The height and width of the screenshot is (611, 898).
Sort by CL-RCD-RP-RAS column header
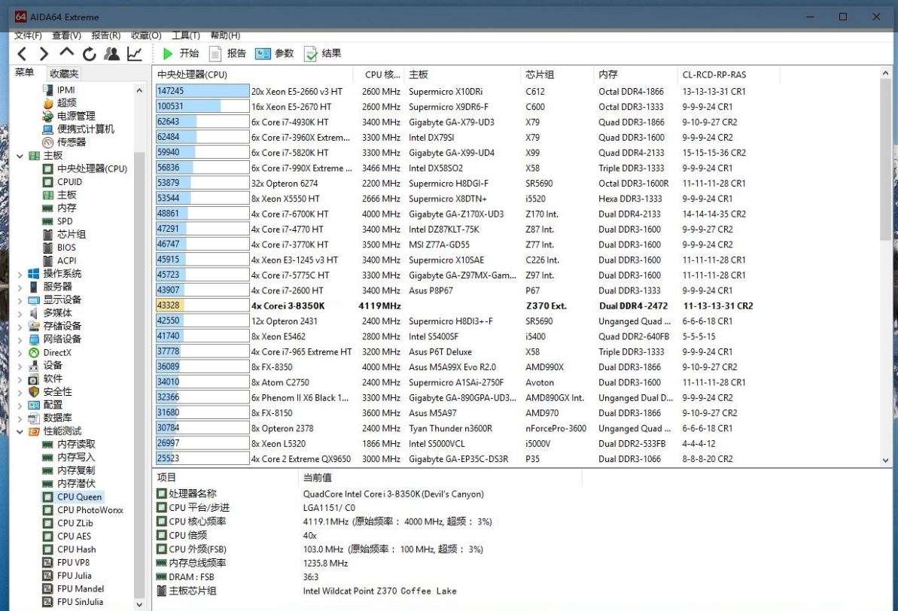(x=728, y=74)
